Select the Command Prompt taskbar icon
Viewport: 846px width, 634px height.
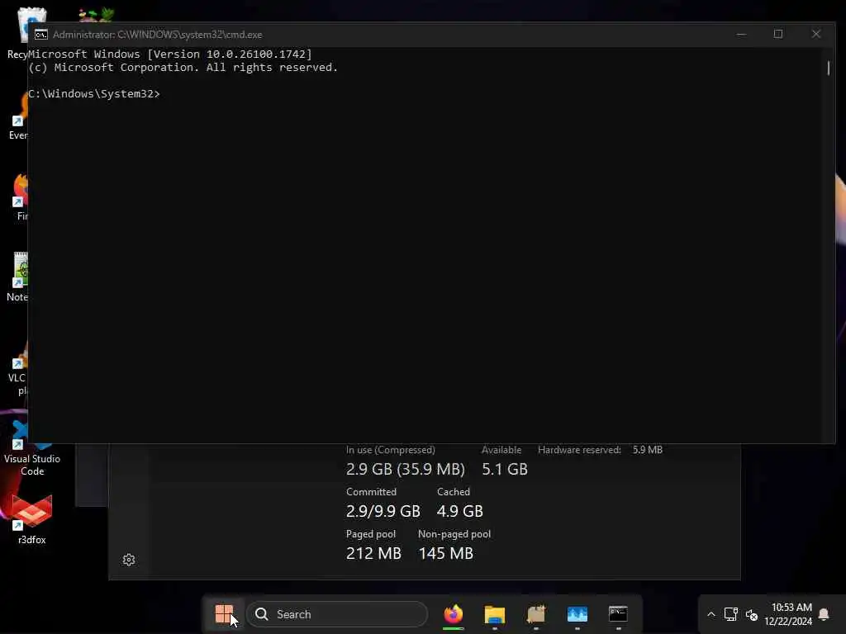click(x=618, y=614)
